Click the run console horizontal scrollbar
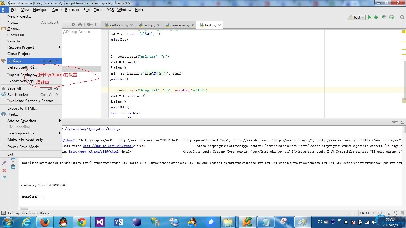The width and height of the screenshot is (406, 228). point(24,208)
